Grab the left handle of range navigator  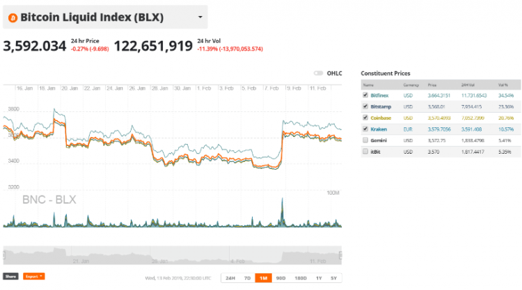[x=4, y=255]
